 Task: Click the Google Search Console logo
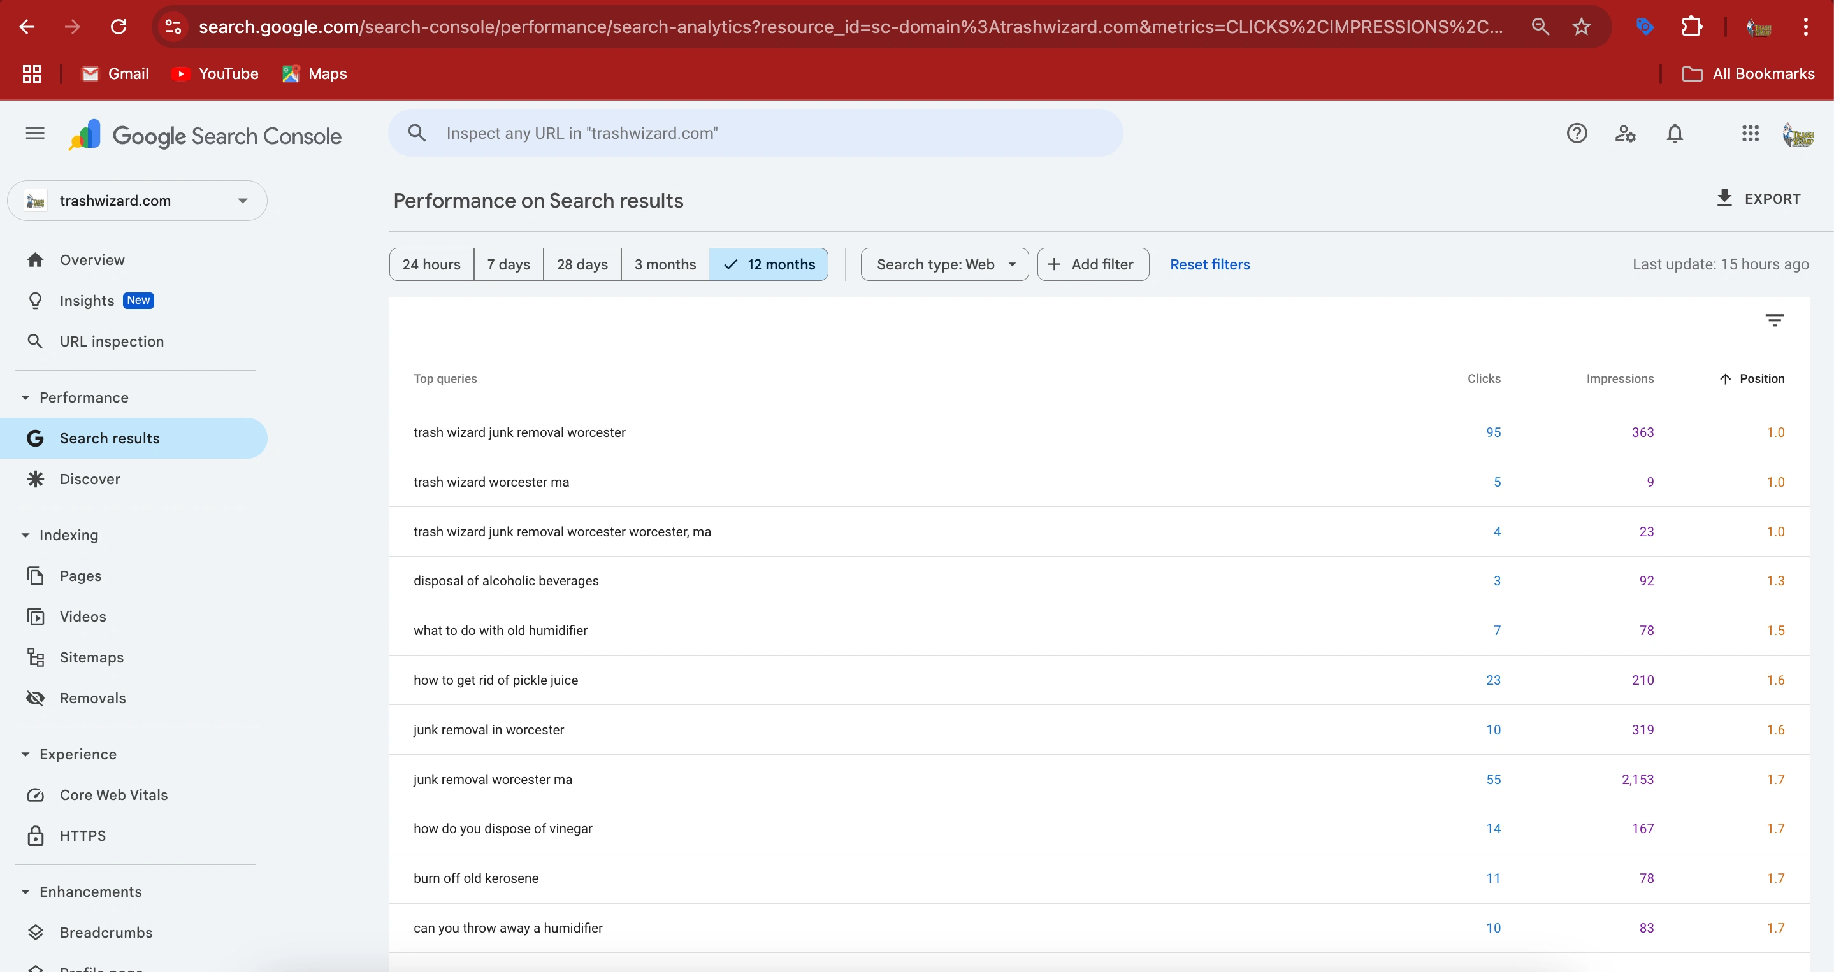point(206,135)
